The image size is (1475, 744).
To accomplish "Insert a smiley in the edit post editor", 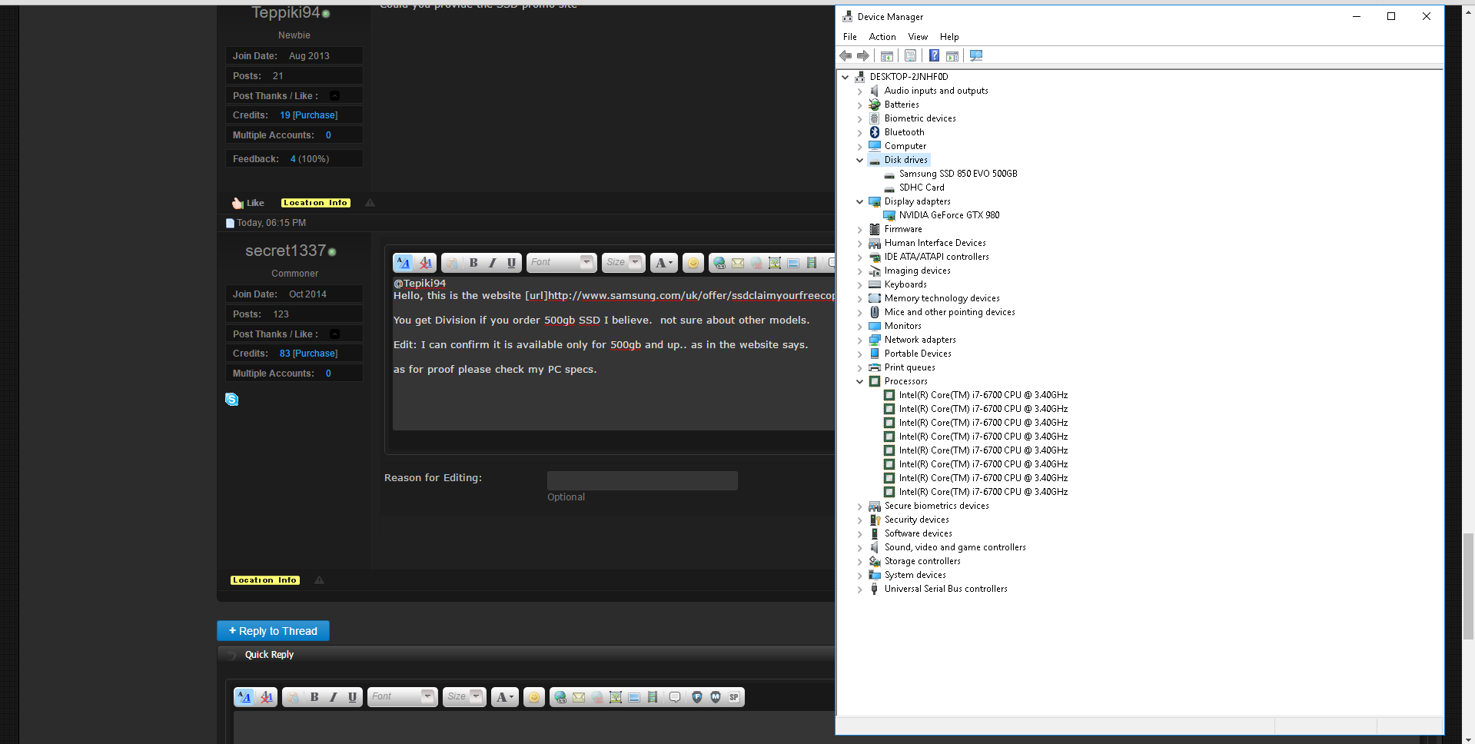I will 693,263.
